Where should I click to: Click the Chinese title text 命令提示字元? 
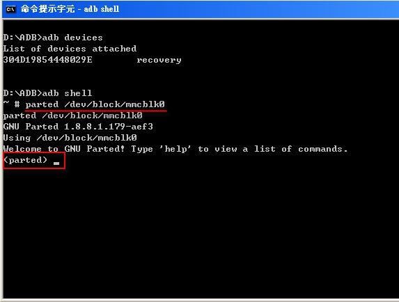click(48, 9)
